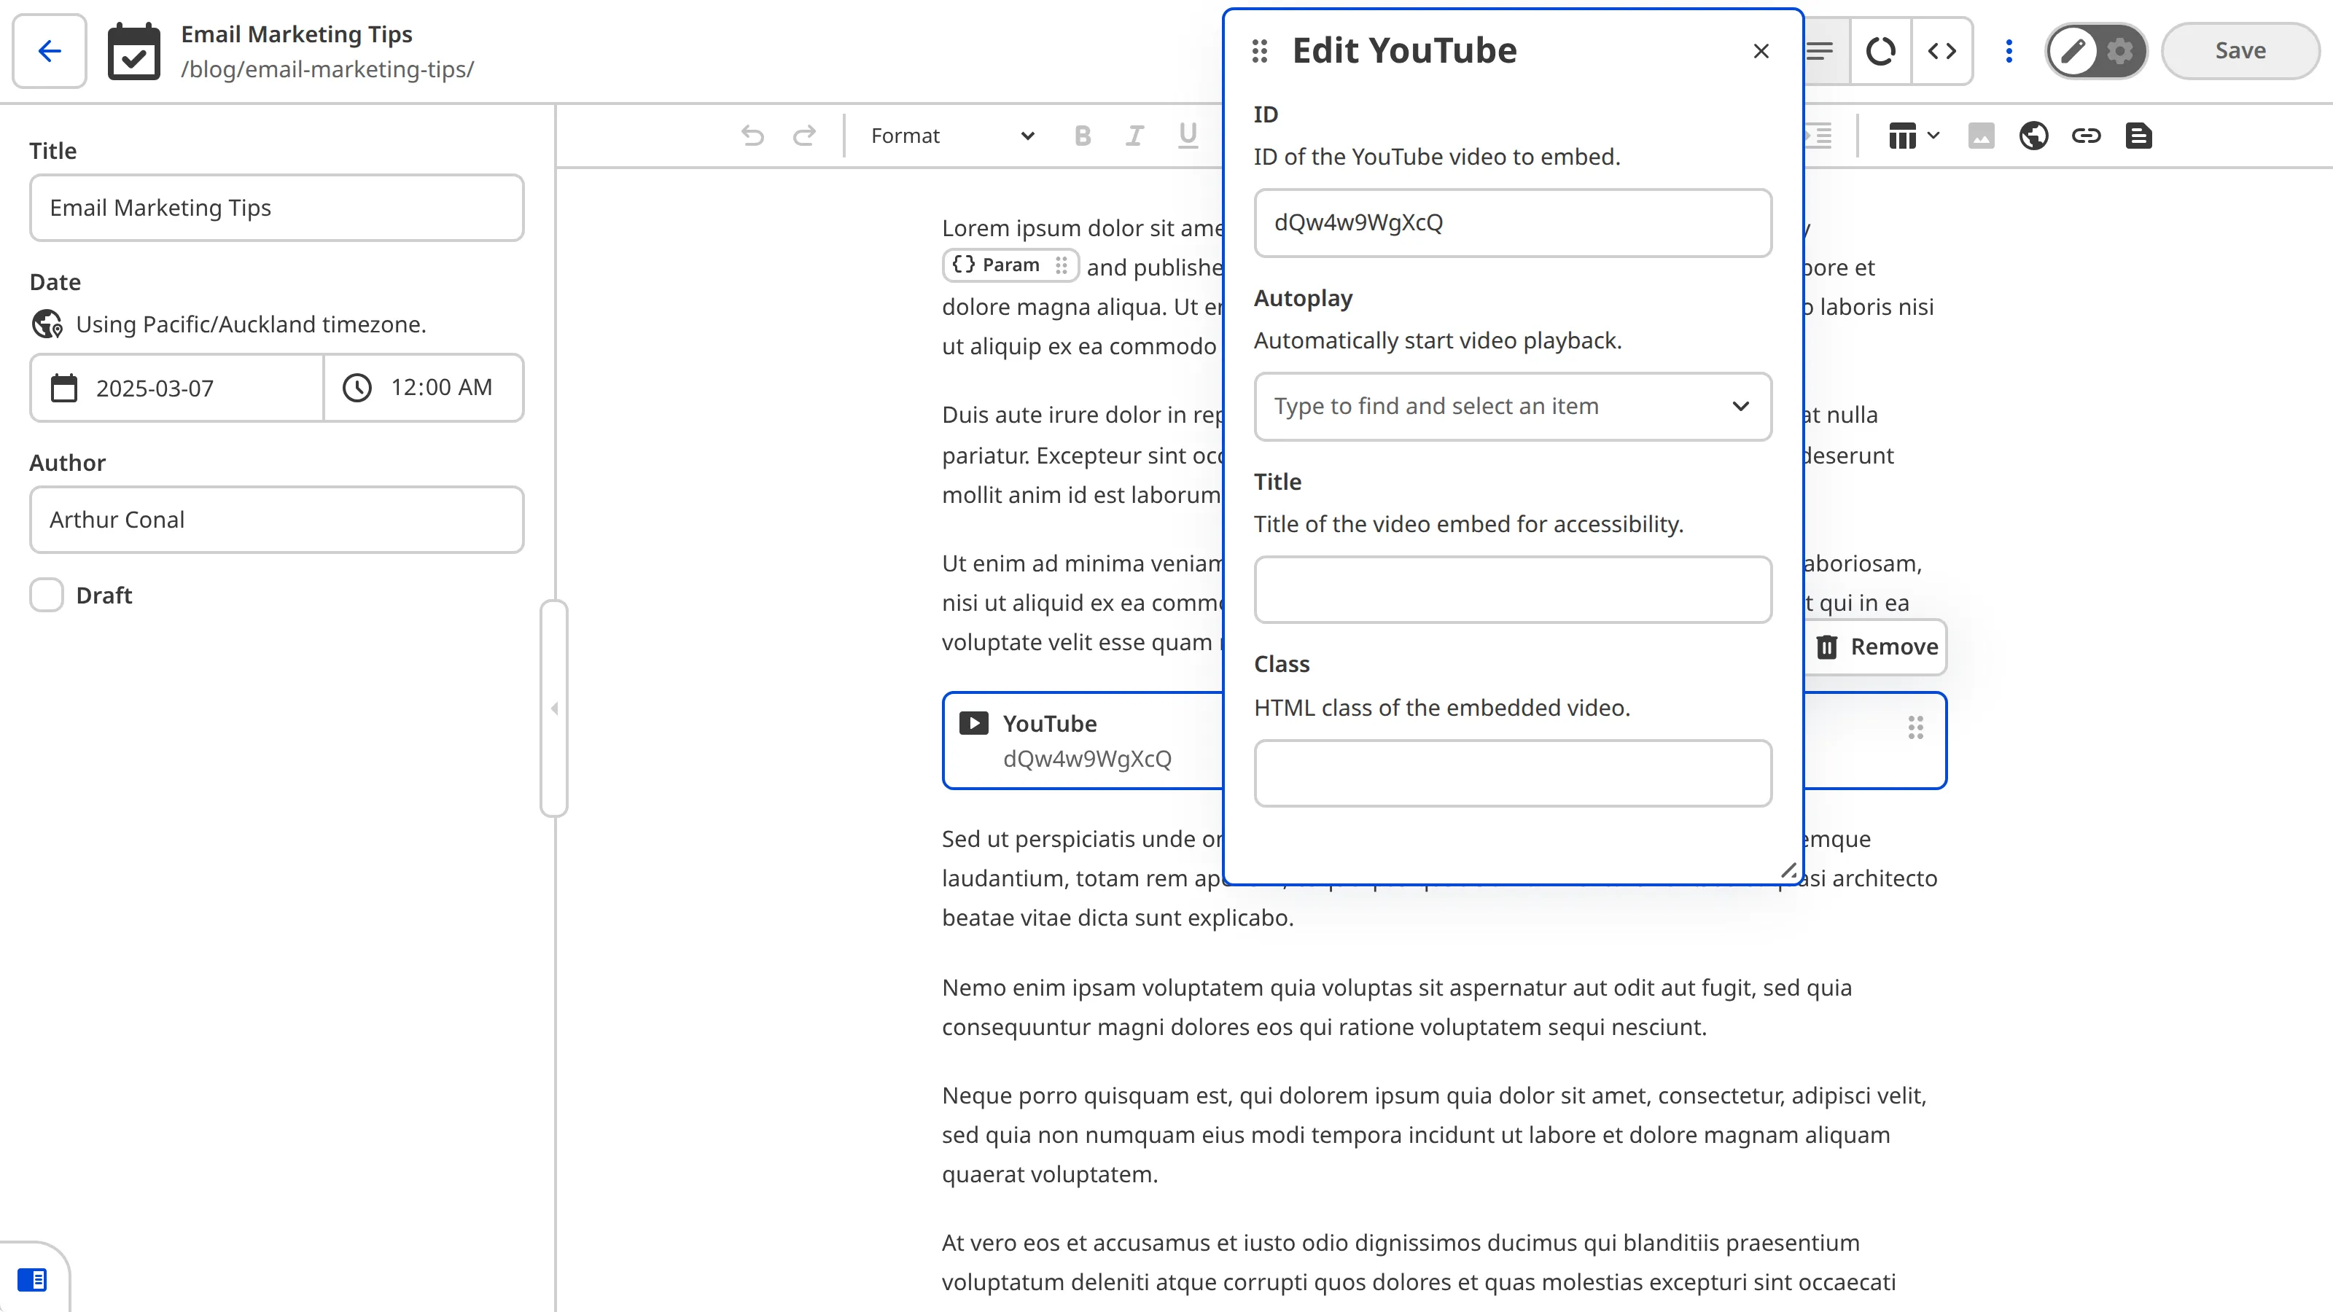Remove the YouTube snippet
Image resolution: width=2333 pixels, height=1312 pixels.
1877,647
